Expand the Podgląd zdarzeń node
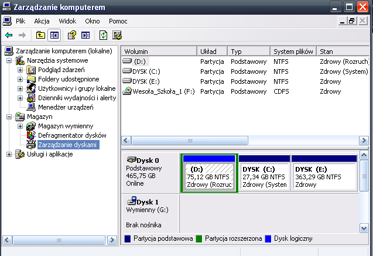Screen dimensions: 373x256 tap(20, 70)
